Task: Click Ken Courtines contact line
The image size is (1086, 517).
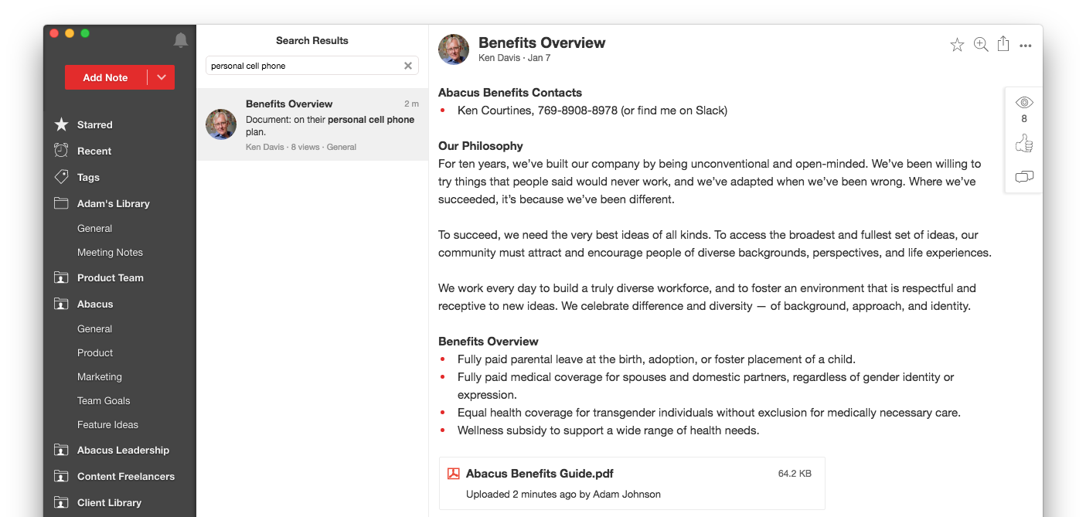Action: (x=592, y=110)
